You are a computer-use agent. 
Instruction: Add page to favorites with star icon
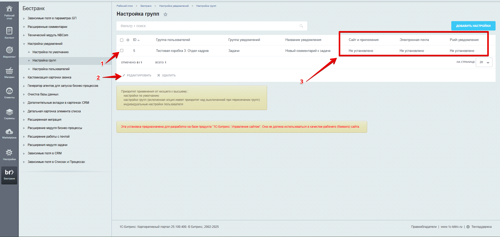(165, 14)
